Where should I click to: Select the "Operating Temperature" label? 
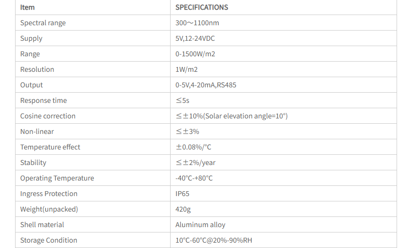pyautogui.click(x=57, y=178)
